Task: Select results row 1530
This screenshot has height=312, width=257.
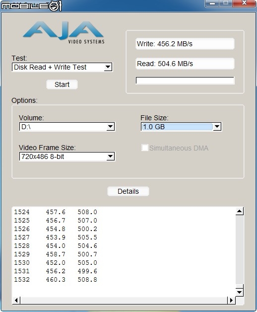Action: [x=56, y=263]
